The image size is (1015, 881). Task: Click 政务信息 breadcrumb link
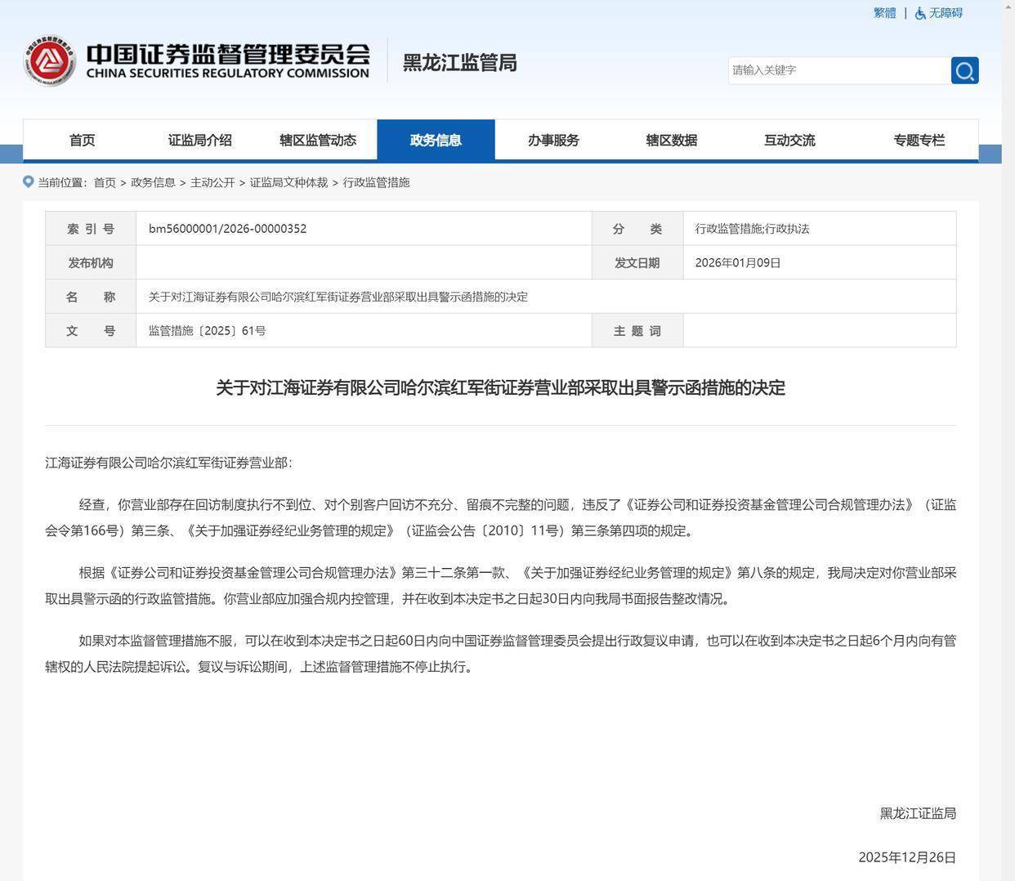pos(153,182)
